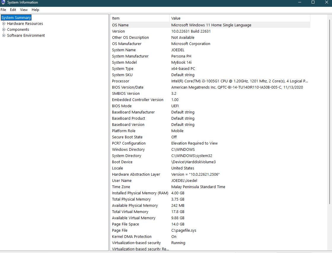332x253 pixels.
Task: Click Elevation Required to View value
Action: pos(194,143)
